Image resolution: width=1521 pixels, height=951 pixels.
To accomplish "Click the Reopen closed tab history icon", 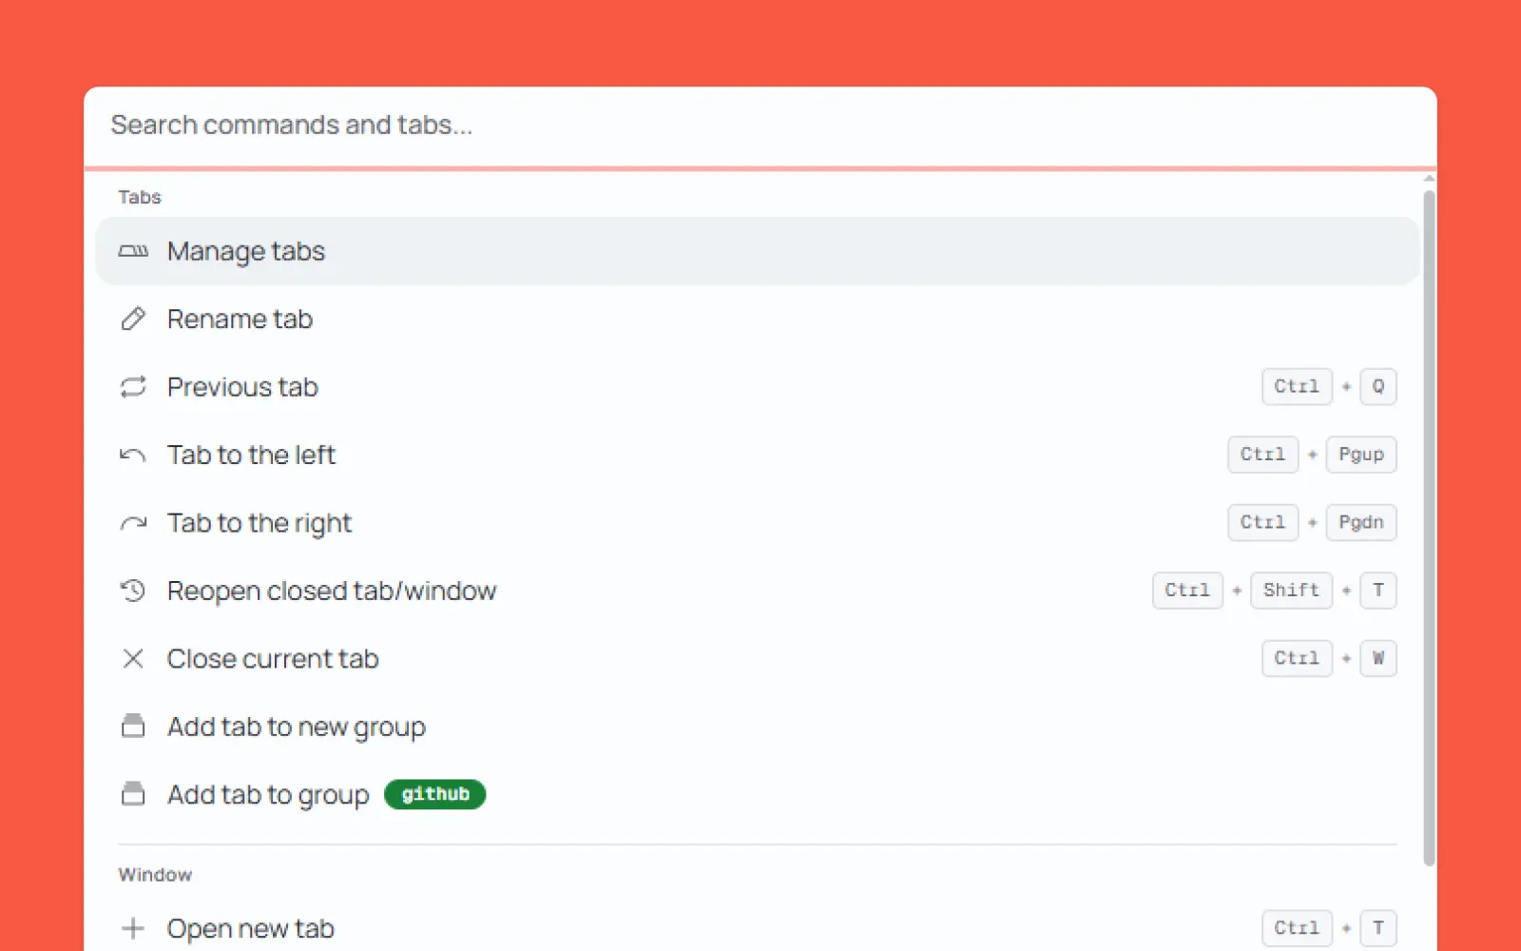I will (133, 591).
